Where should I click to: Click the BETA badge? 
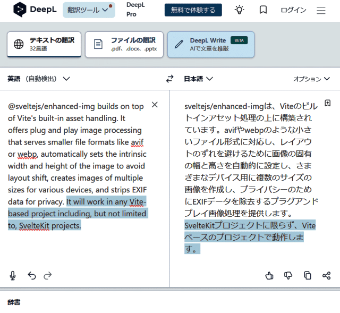239,40
